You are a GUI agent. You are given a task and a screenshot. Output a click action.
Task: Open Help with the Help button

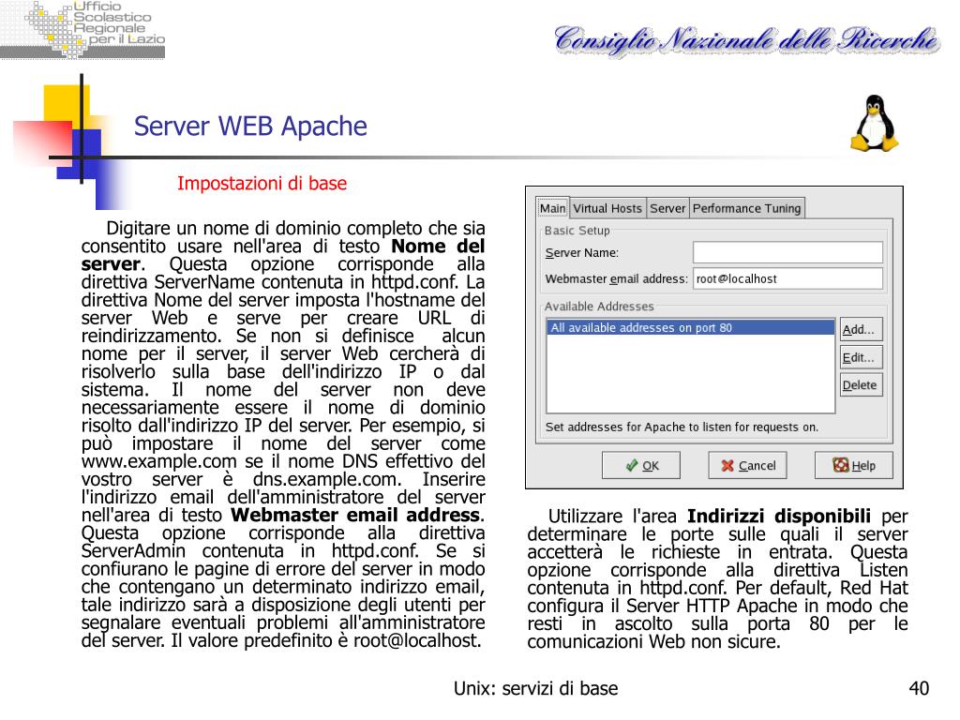[853, 465]
